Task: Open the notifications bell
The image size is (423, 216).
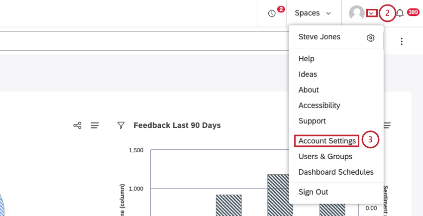Action: 400,13
